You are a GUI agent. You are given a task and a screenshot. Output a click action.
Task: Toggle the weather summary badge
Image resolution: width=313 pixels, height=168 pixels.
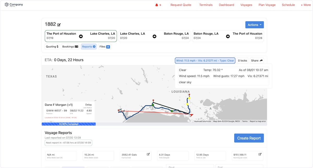(x=205, y=61)
